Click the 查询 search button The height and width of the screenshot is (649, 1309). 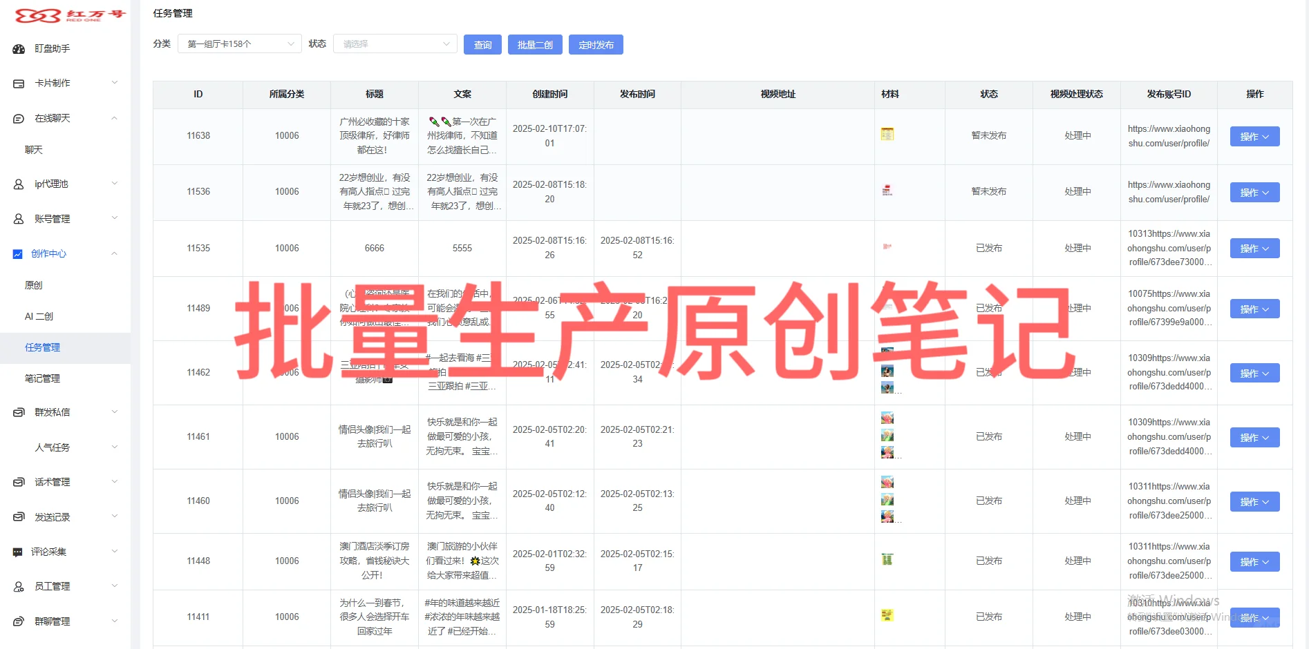(x=482, y=44)
